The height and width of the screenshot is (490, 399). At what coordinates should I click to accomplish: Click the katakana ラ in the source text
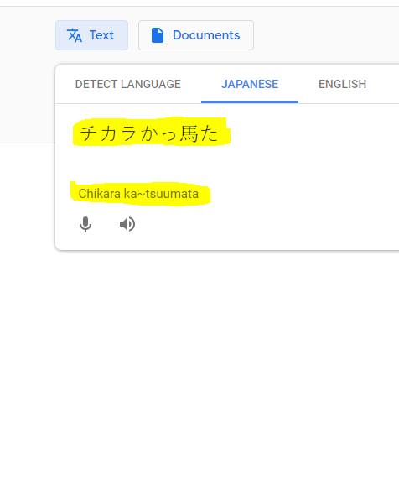(x=128, y=133)
